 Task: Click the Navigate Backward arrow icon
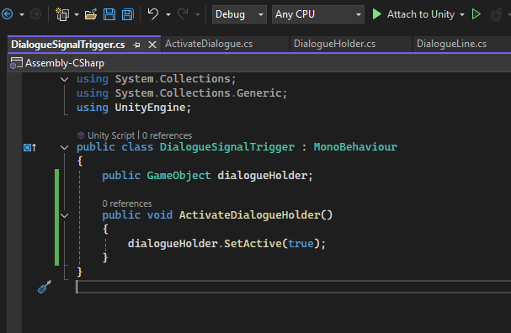pos(8,14)
